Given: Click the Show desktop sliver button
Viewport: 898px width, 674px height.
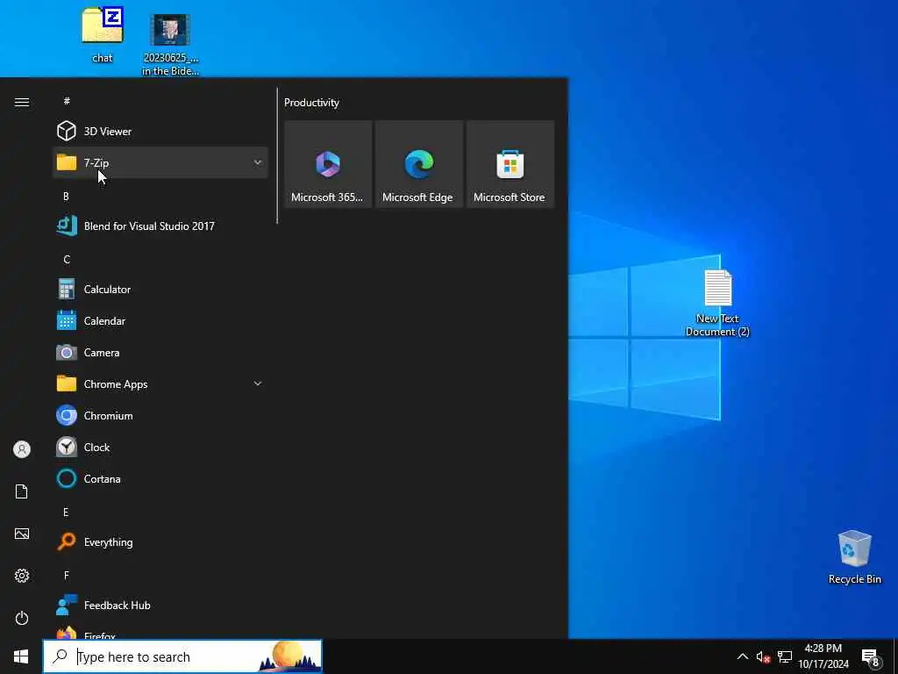Looking at the screenshot, I should click(895, 656).
